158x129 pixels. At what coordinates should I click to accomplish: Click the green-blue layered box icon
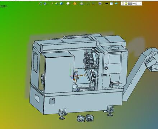[56, 4]
